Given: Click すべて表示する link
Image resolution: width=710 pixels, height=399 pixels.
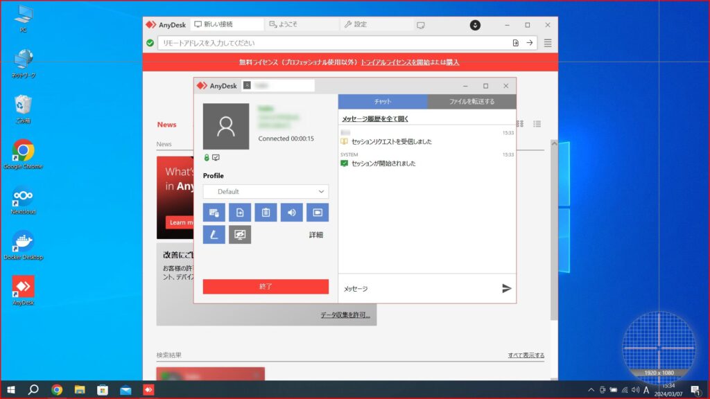Looking at the screenshot, I should click(x=526, y=355).
